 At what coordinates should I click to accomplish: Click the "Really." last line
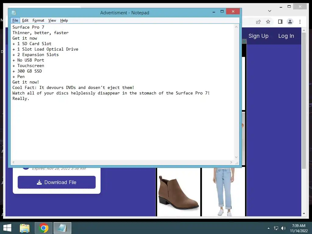point(21,98)
